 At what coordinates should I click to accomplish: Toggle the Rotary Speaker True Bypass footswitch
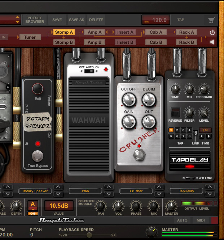click(x=38, y=156)
